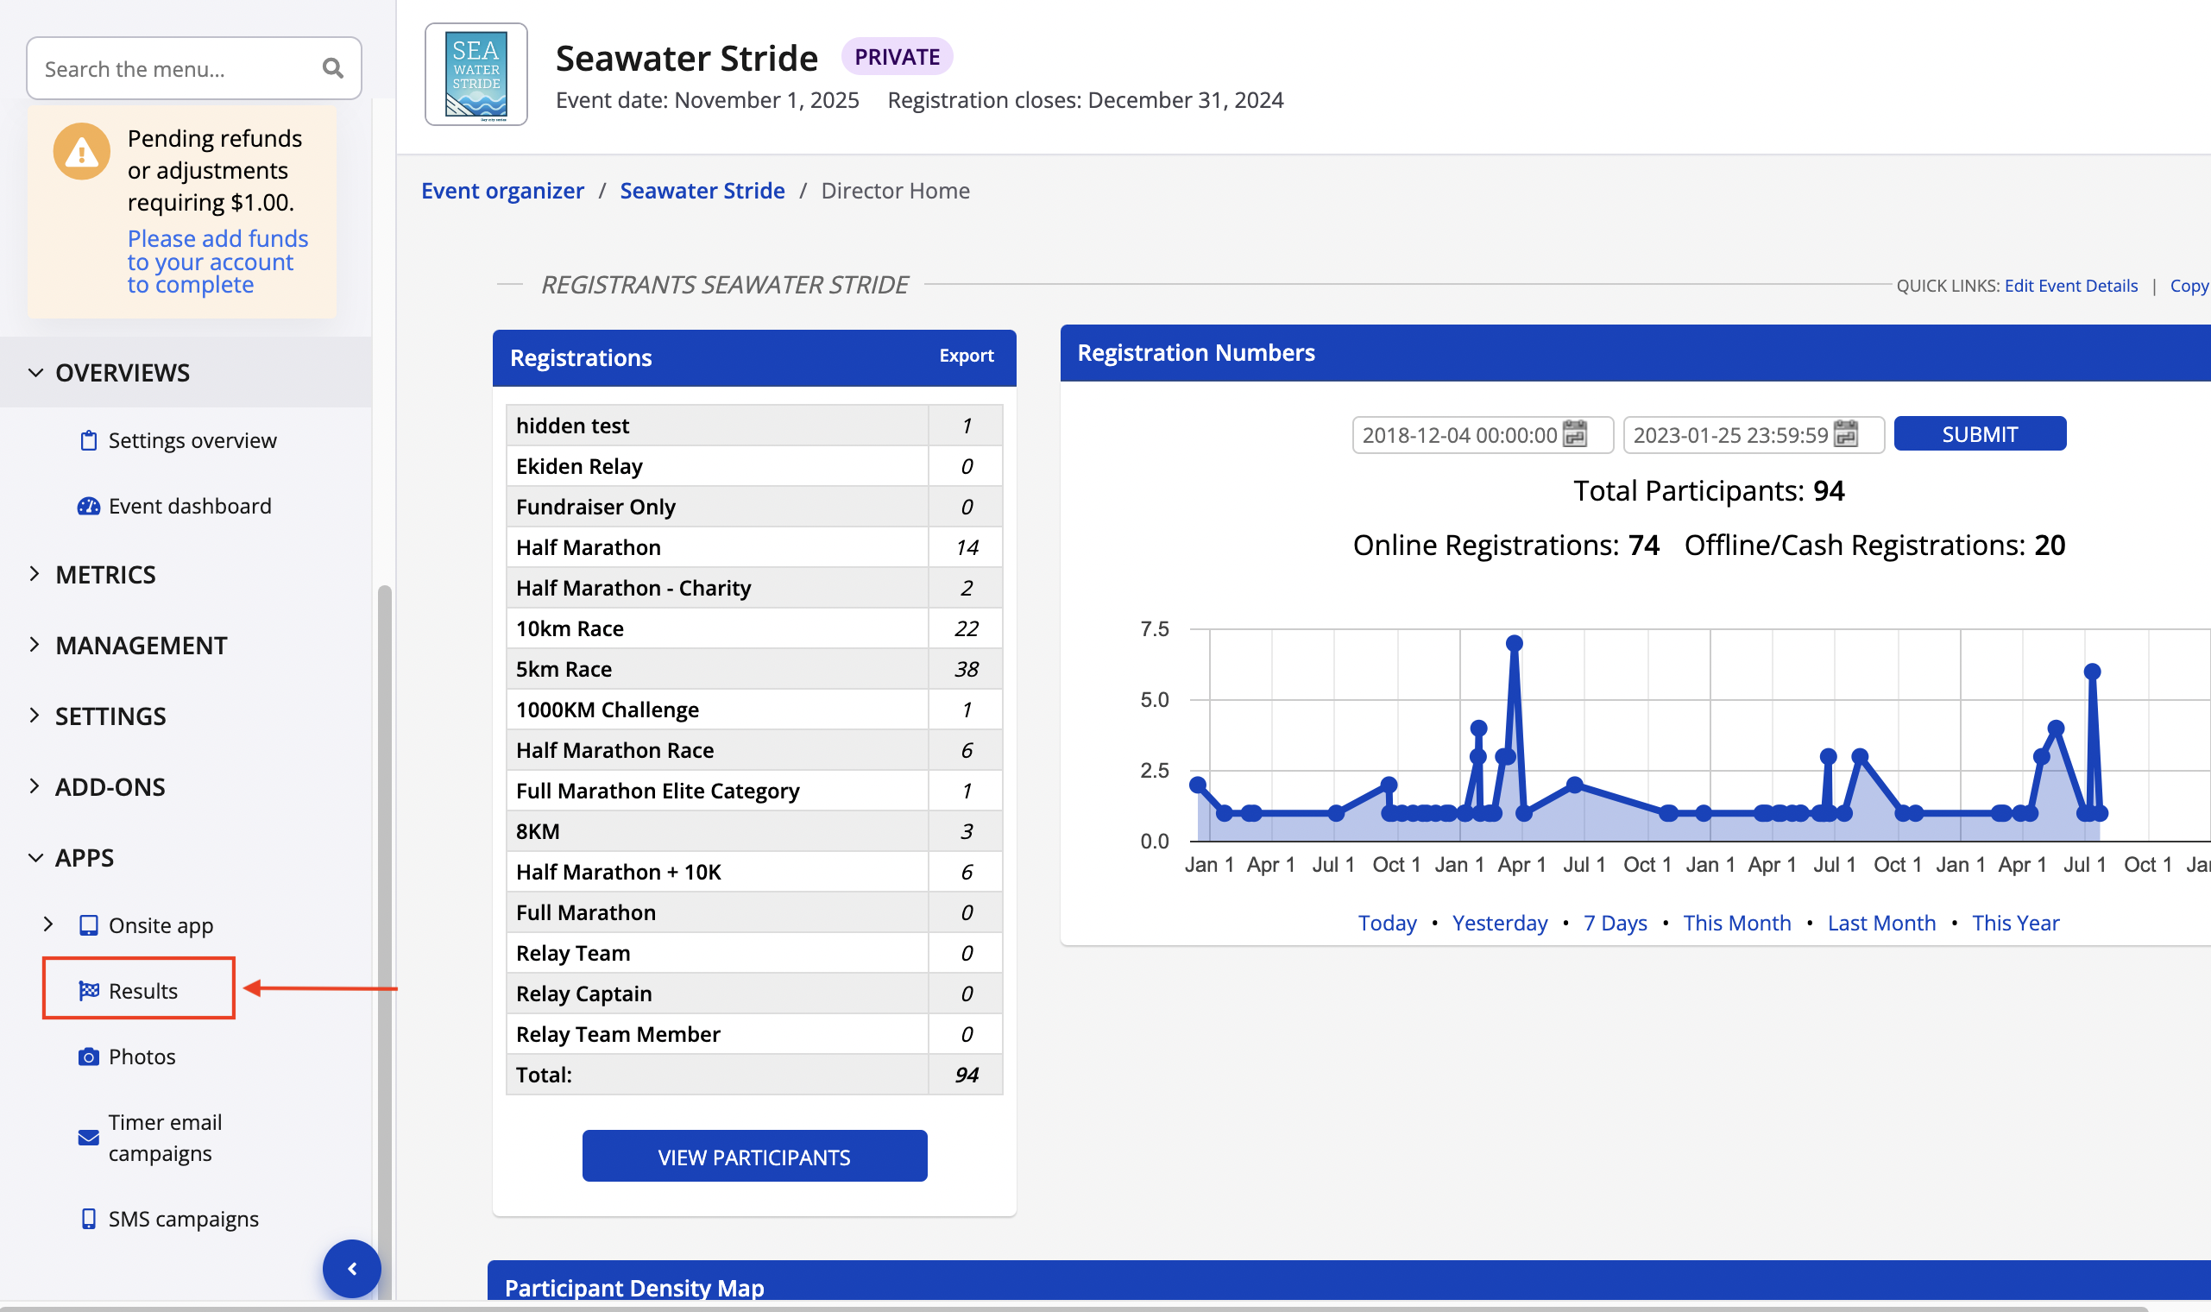Open the start date calendar picker icon
This screenshot has width=2211, height=1312.
(x=1575, y=434)
